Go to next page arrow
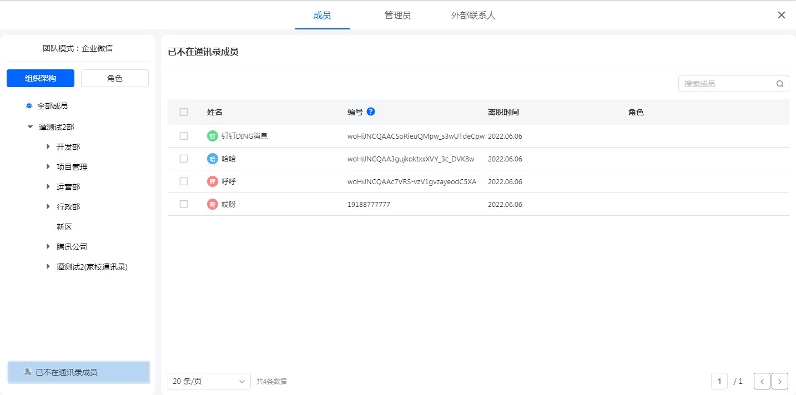 780,381
